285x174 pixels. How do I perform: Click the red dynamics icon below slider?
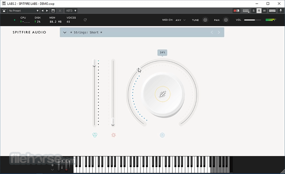113,135
